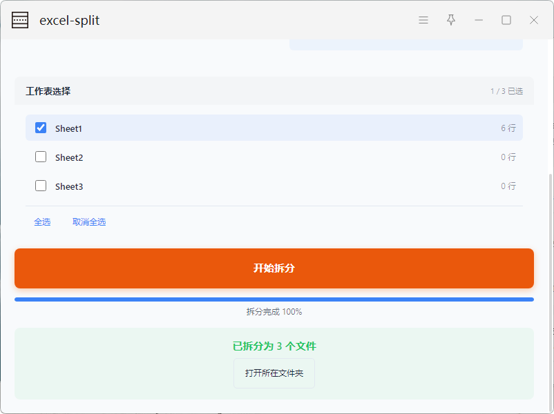Click the blue split progress bar
Viewport: 554px width, 414px height.
[274, 299]
